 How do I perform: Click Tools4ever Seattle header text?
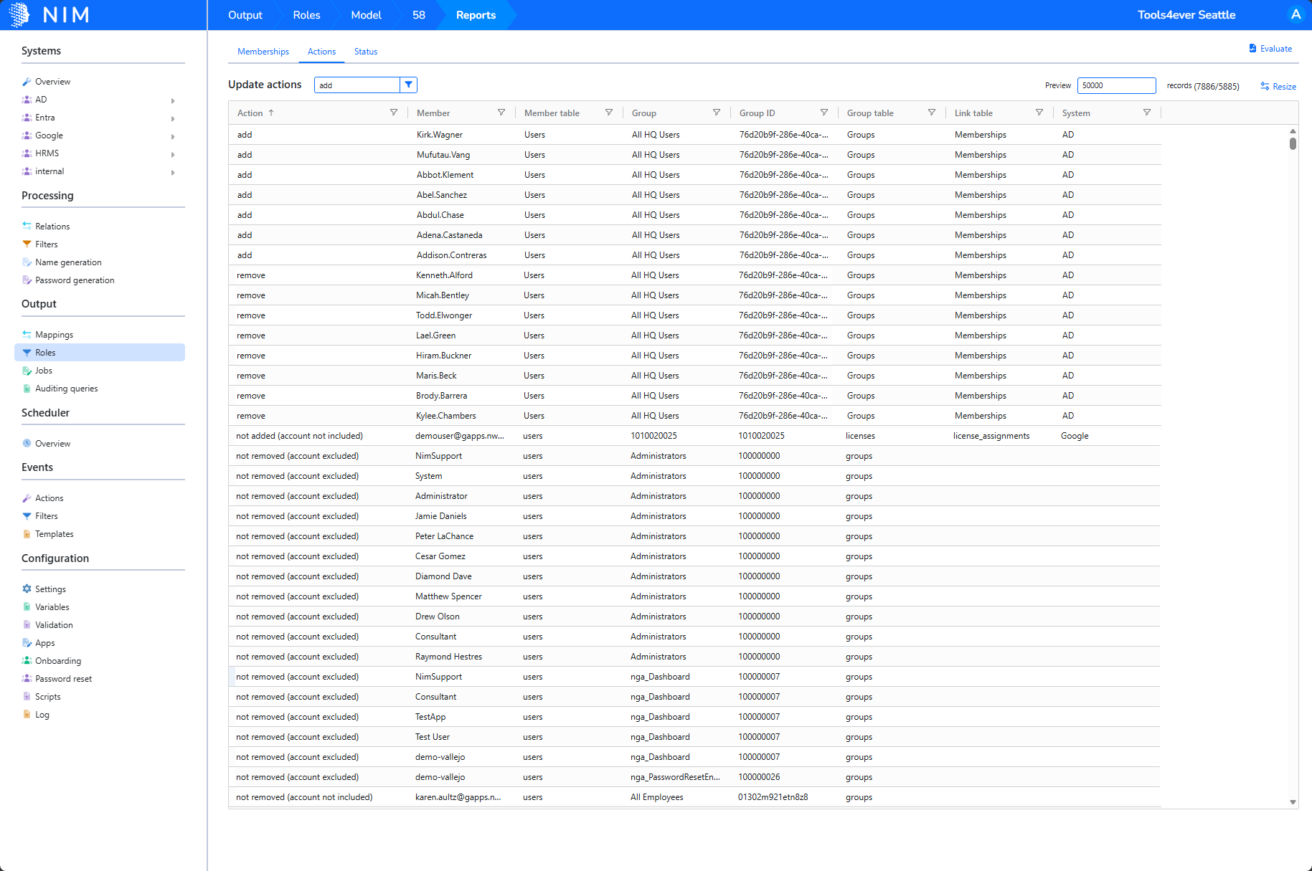(1186, 15)
